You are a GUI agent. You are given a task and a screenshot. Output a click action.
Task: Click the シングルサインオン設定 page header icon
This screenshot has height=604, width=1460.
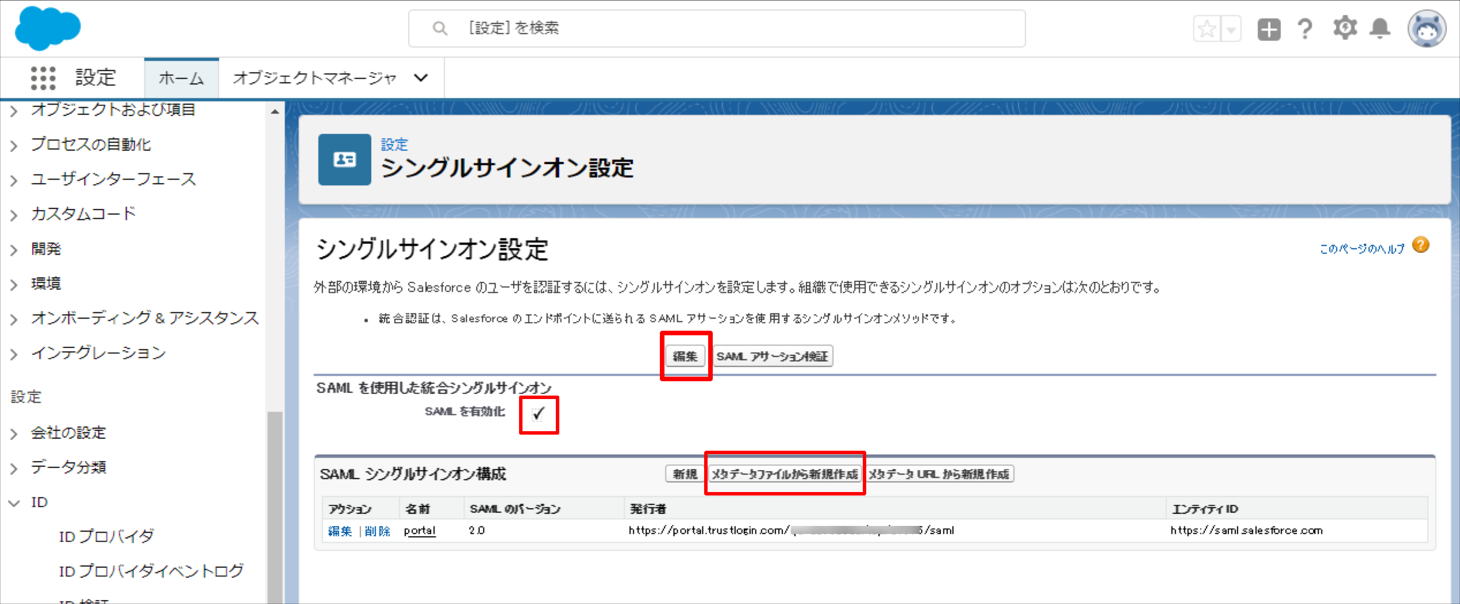click(x=344, y=160)
